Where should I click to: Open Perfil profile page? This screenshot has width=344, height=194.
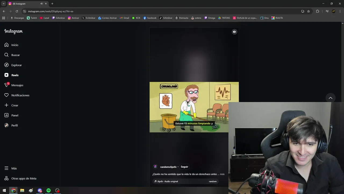point(11,126)
